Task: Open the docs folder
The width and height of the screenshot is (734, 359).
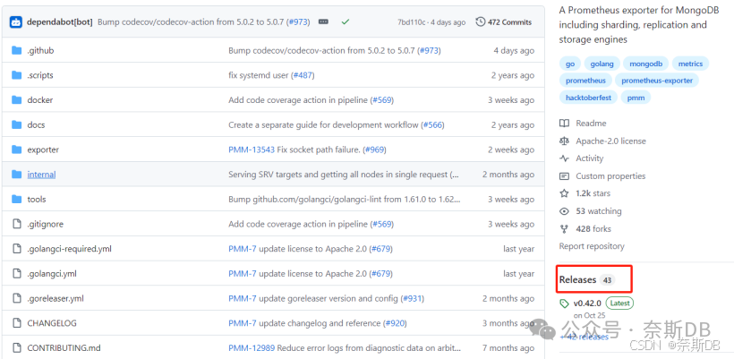Action: pos(36,124)
